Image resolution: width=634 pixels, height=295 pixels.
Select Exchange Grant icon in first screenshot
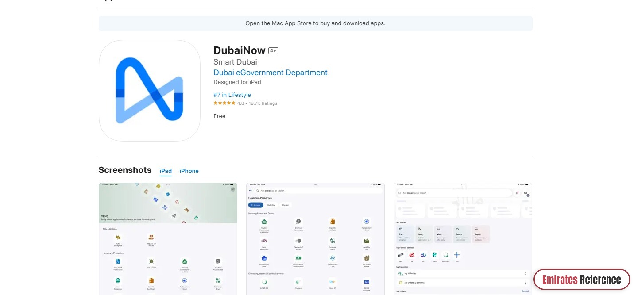tap(218, 281)
